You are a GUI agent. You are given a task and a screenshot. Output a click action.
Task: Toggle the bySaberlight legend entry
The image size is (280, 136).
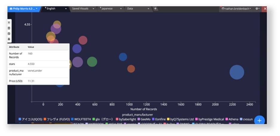[126, 119]
